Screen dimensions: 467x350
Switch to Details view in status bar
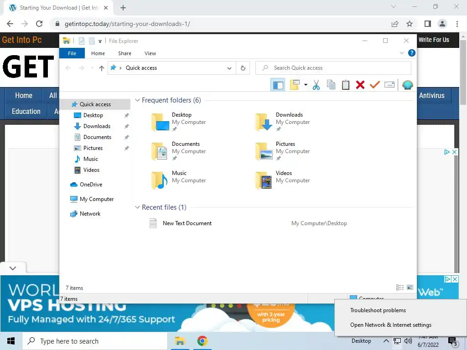click(400, 288)
